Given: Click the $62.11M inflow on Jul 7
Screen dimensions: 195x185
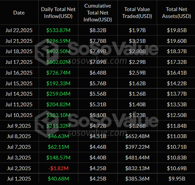Looking at the screenshot, I should point(58,147).
